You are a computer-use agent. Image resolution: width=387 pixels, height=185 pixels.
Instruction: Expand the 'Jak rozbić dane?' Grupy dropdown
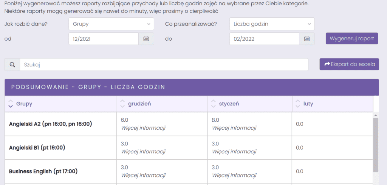(111, 24)
